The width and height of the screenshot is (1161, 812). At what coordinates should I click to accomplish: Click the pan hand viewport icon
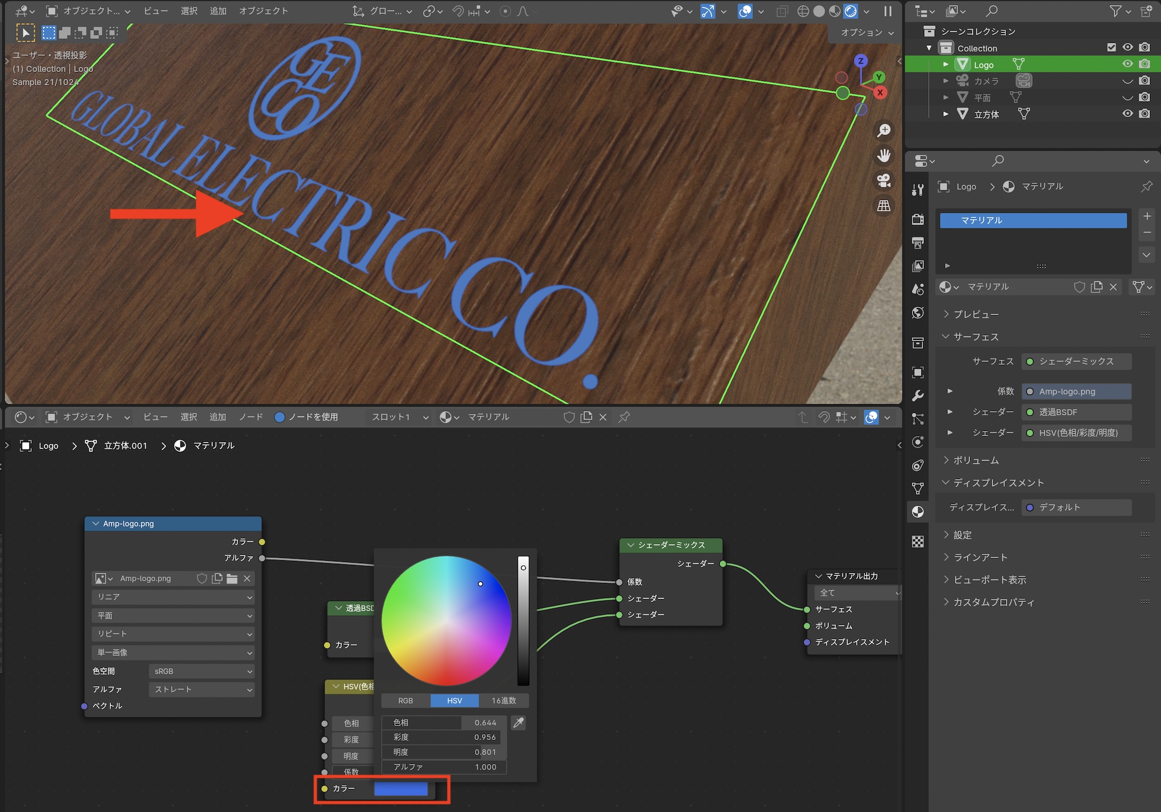[884, 155]
